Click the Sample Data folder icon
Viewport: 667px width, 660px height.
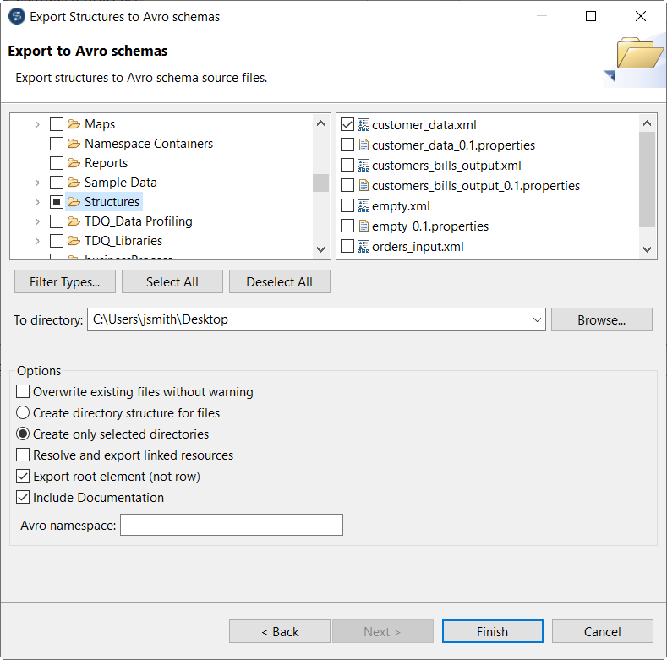pyautogui.click(x=74, y=183)
